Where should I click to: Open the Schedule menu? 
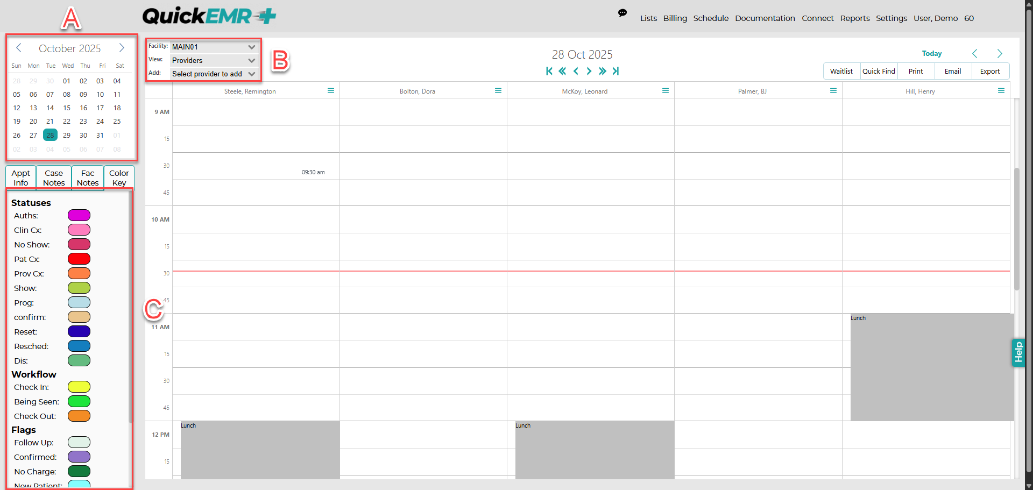(711, 18)
